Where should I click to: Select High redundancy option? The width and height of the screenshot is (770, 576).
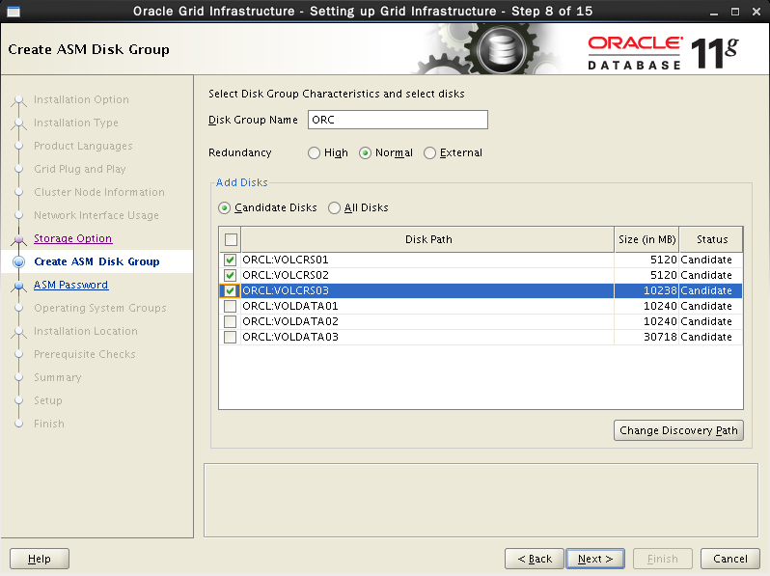(x=315, y=153)
